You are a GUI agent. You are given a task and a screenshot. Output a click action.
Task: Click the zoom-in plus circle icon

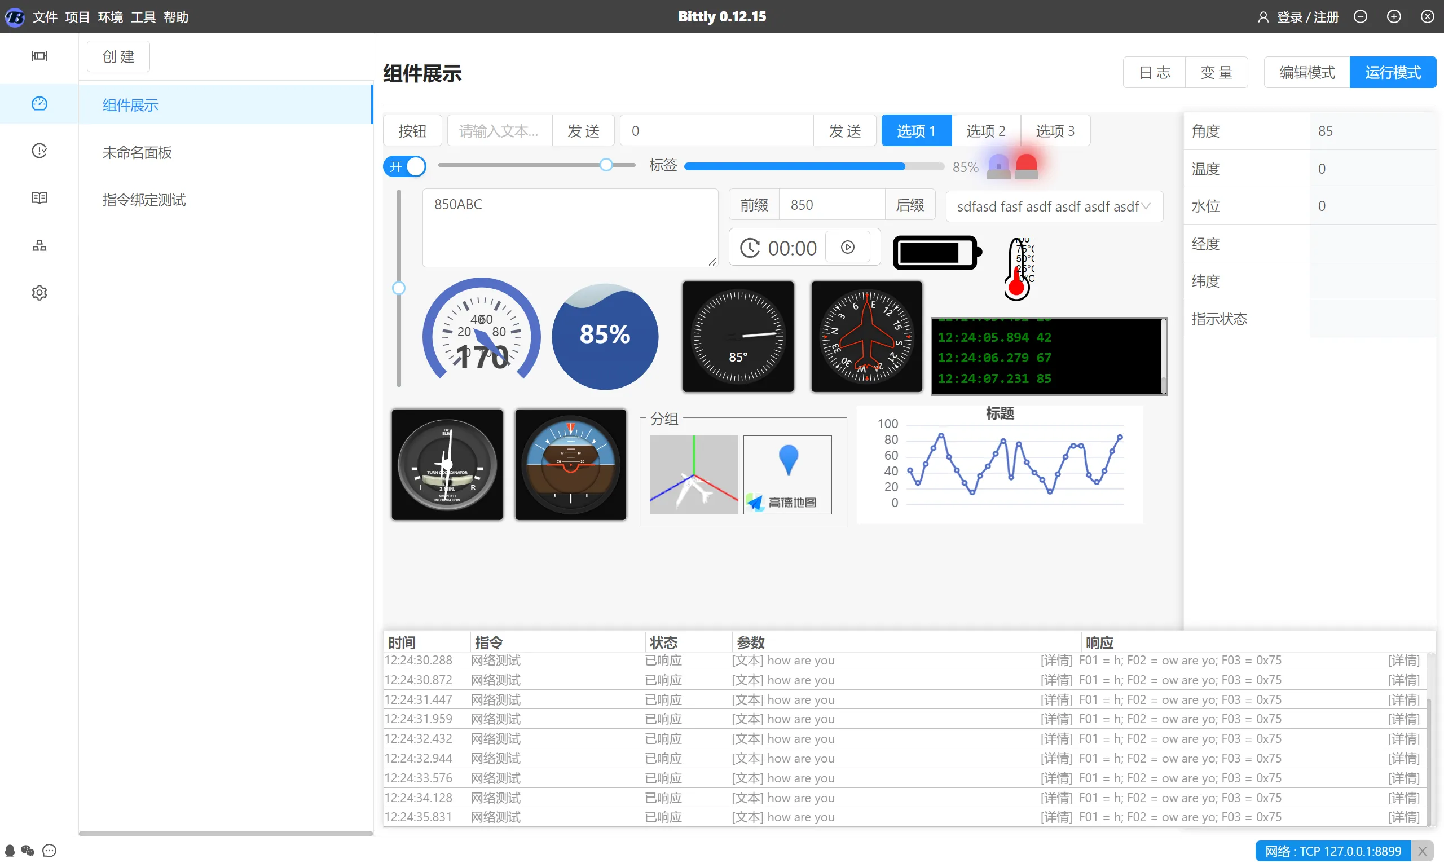pos(1394,16)
